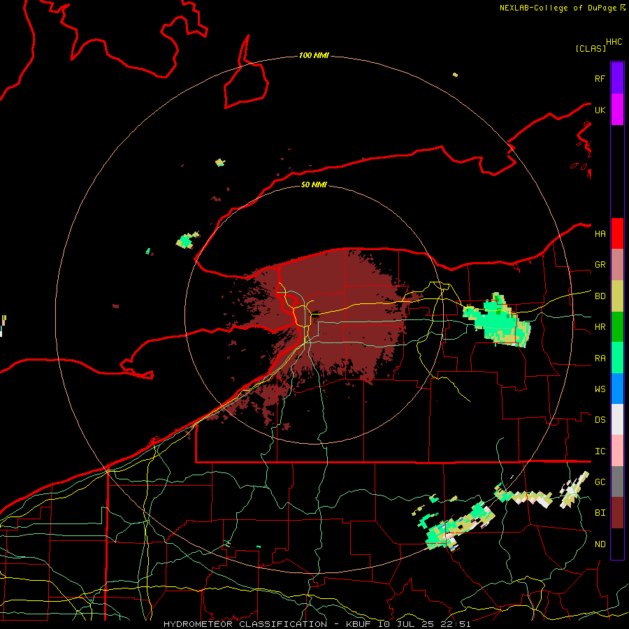Click the purple RF legend color swatch
Screen dimensions: 629x629
tap(617, 78)
